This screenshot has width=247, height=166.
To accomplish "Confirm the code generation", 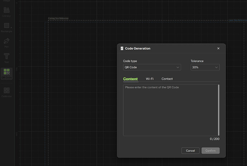I will pos(210,151).
